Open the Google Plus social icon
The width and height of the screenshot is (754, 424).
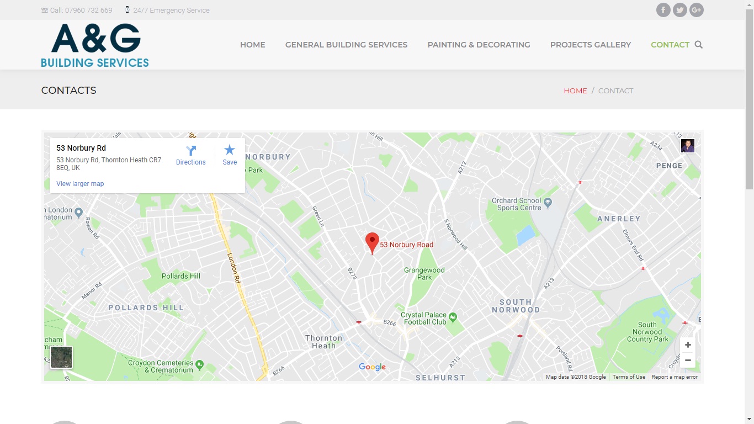[697, 10]
